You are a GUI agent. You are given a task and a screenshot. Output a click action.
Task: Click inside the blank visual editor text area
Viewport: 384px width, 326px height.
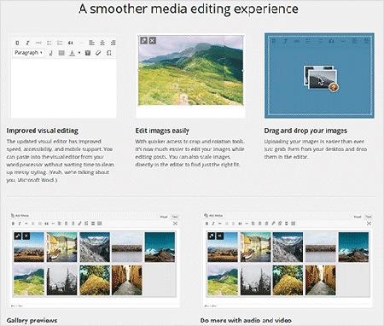tap(64, 88)
